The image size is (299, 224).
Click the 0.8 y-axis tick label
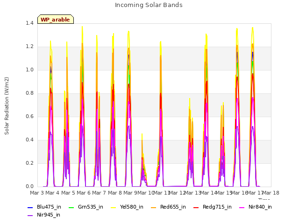(x=29, y=93)
